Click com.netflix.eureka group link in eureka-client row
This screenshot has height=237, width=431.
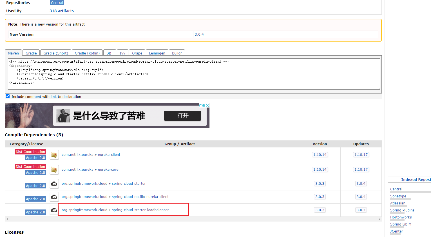pos(77,155)
